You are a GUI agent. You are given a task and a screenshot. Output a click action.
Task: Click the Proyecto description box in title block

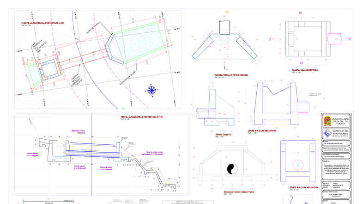336,169
